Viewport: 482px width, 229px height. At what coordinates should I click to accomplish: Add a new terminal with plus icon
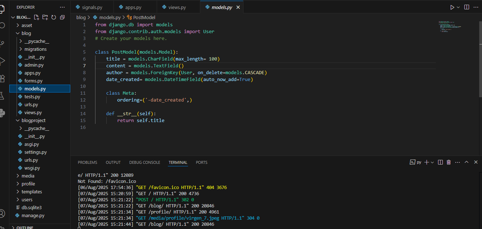(427, 162)
